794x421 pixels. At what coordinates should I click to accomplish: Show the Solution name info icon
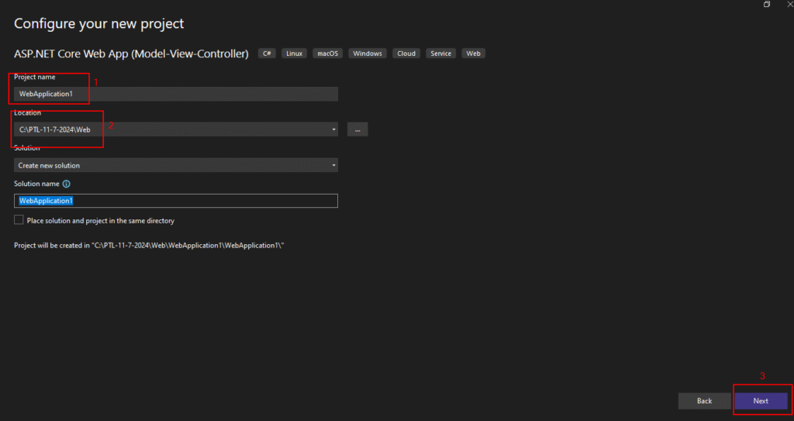tap(67, 184)
